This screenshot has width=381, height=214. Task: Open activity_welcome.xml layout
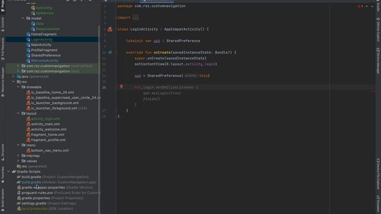click(49, 130)
